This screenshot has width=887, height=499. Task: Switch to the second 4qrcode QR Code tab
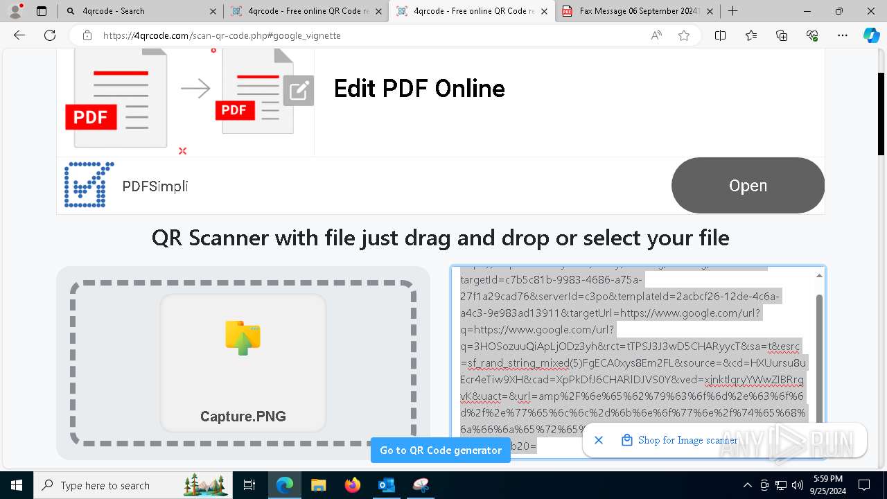(x=306, y=11)
